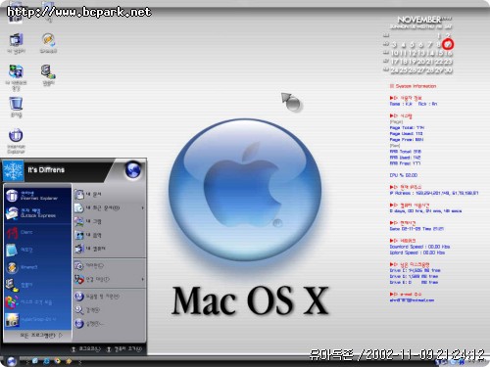This screenshot has width=490, height=367.
Task: Click the orange quick launch icon on taskbar
Action: pos(69,361)
